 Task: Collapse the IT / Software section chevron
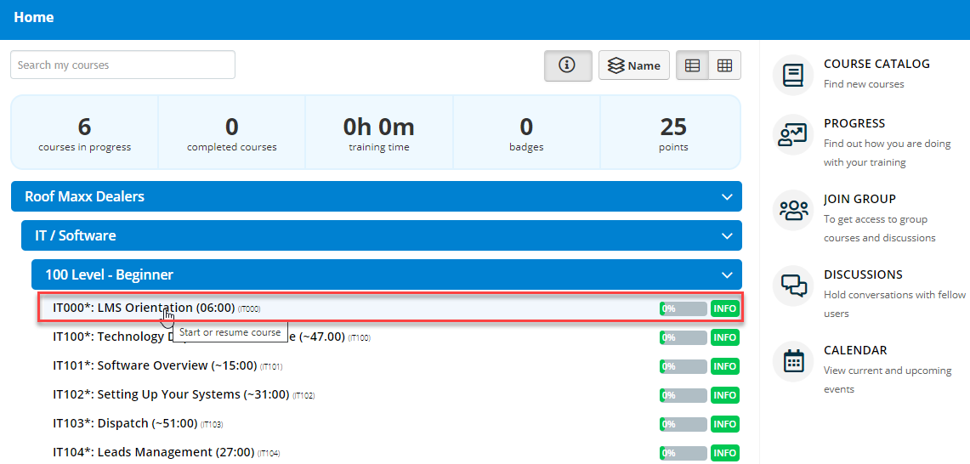point(727,235)
